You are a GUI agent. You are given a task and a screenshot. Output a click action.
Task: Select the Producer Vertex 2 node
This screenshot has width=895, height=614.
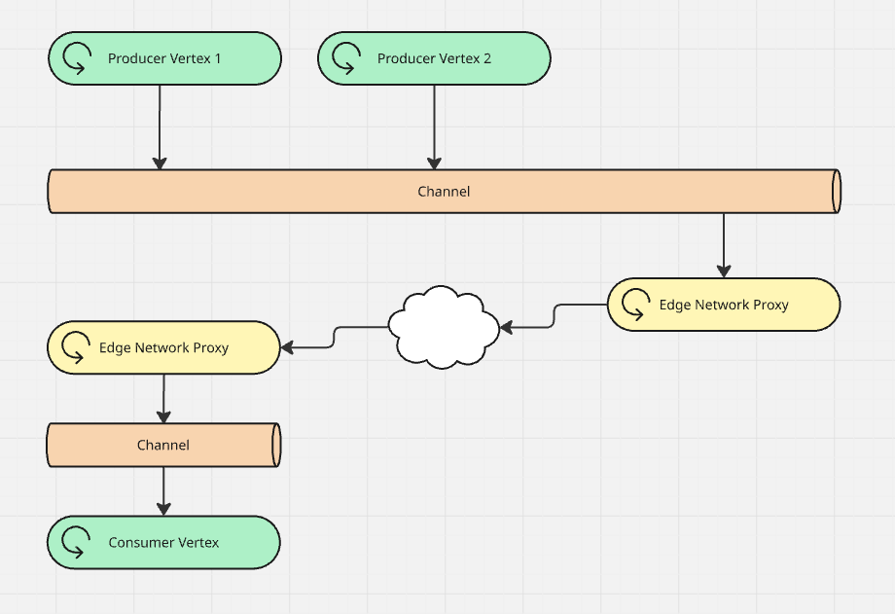[x=434, y=58]
